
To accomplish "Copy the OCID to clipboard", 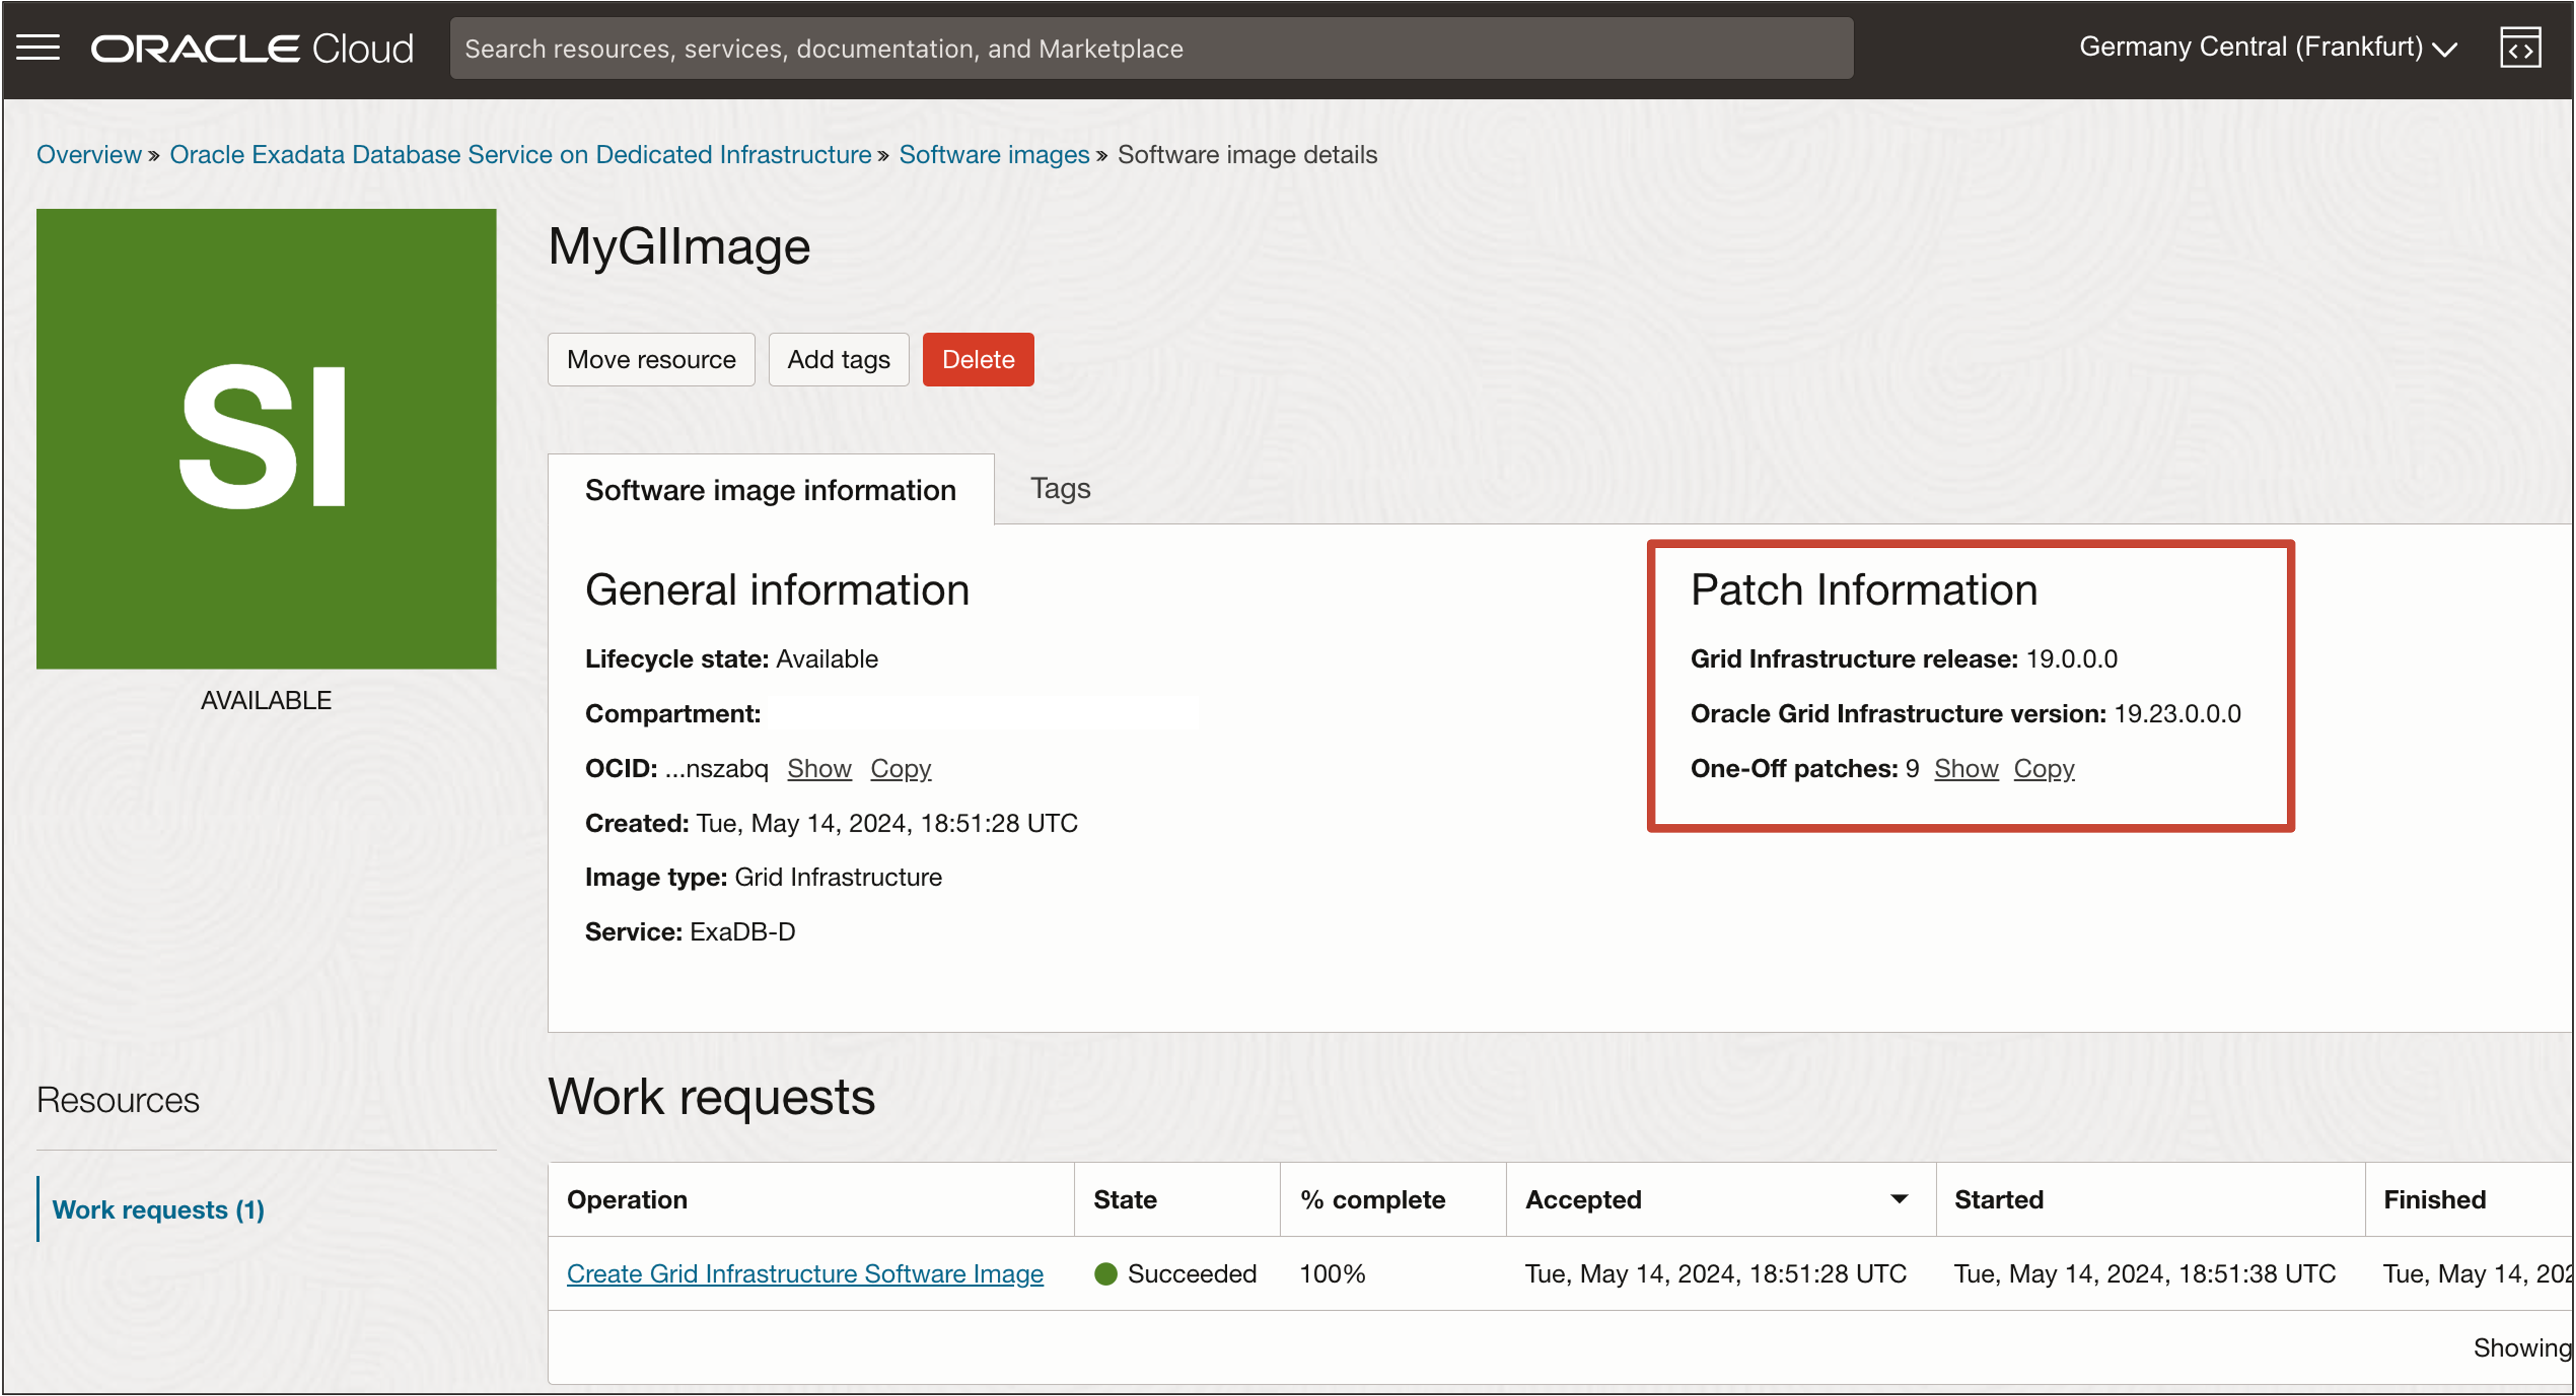I will point(899,768).
